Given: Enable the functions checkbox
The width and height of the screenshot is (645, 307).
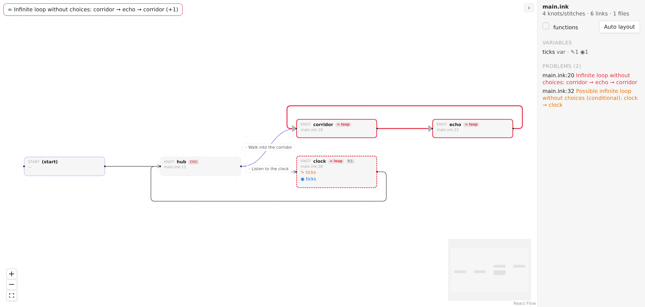Looking at the screenshot, I should [x=546, y=26].
